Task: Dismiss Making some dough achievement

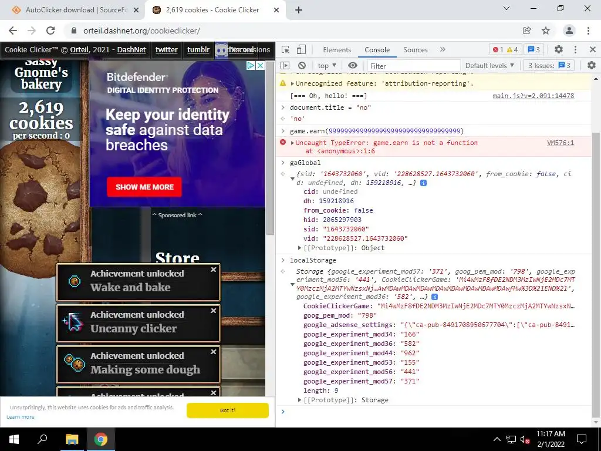Action: 214,352
